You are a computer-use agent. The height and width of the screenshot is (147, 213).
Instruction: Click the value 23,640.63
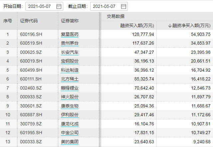pos(144,142)
